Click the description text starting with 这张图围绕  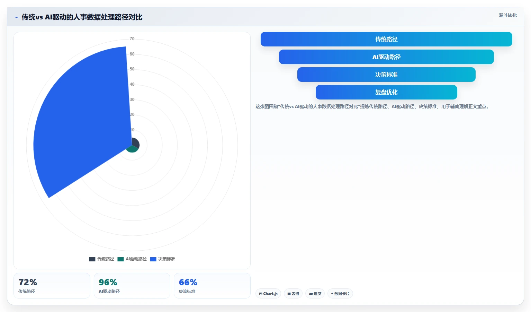click(373, 106)
